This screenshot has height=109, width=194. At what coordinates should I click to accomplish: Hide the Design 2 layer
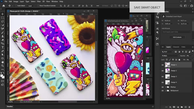[163, 71]
